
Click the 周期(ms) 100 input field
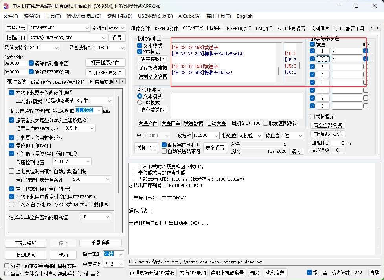click(x=257, y=123)
